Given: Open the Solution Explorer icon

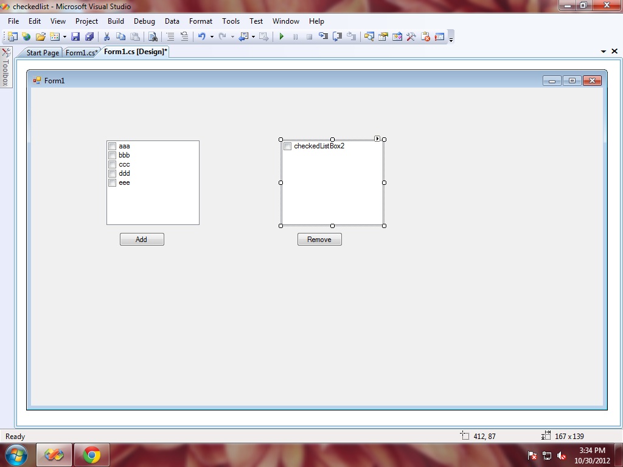Looking at the screenshot, I should 368,36.
